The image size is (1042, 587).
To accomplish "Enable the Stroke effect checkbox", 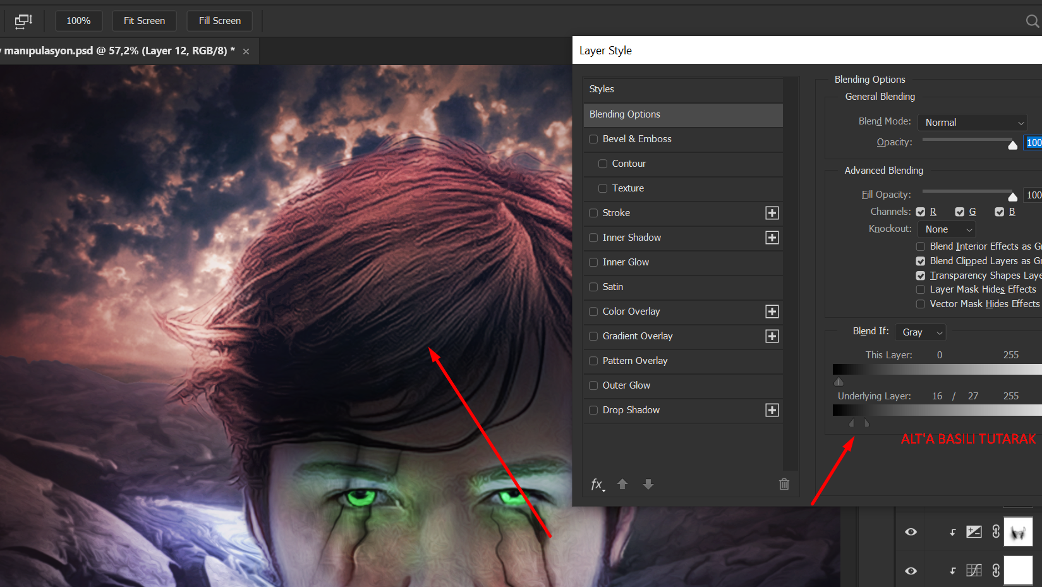I will tap(593, 213).
